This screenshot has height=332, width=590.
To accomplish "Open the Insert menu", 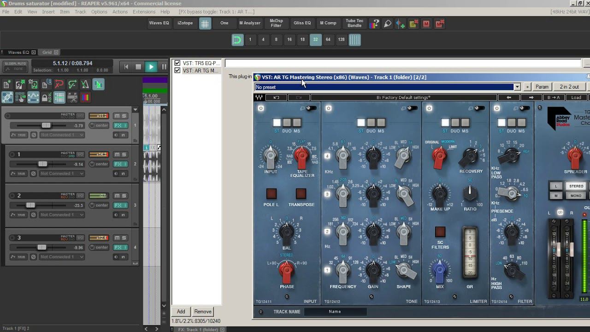I will pyautogui.click(x=48, y=12).
